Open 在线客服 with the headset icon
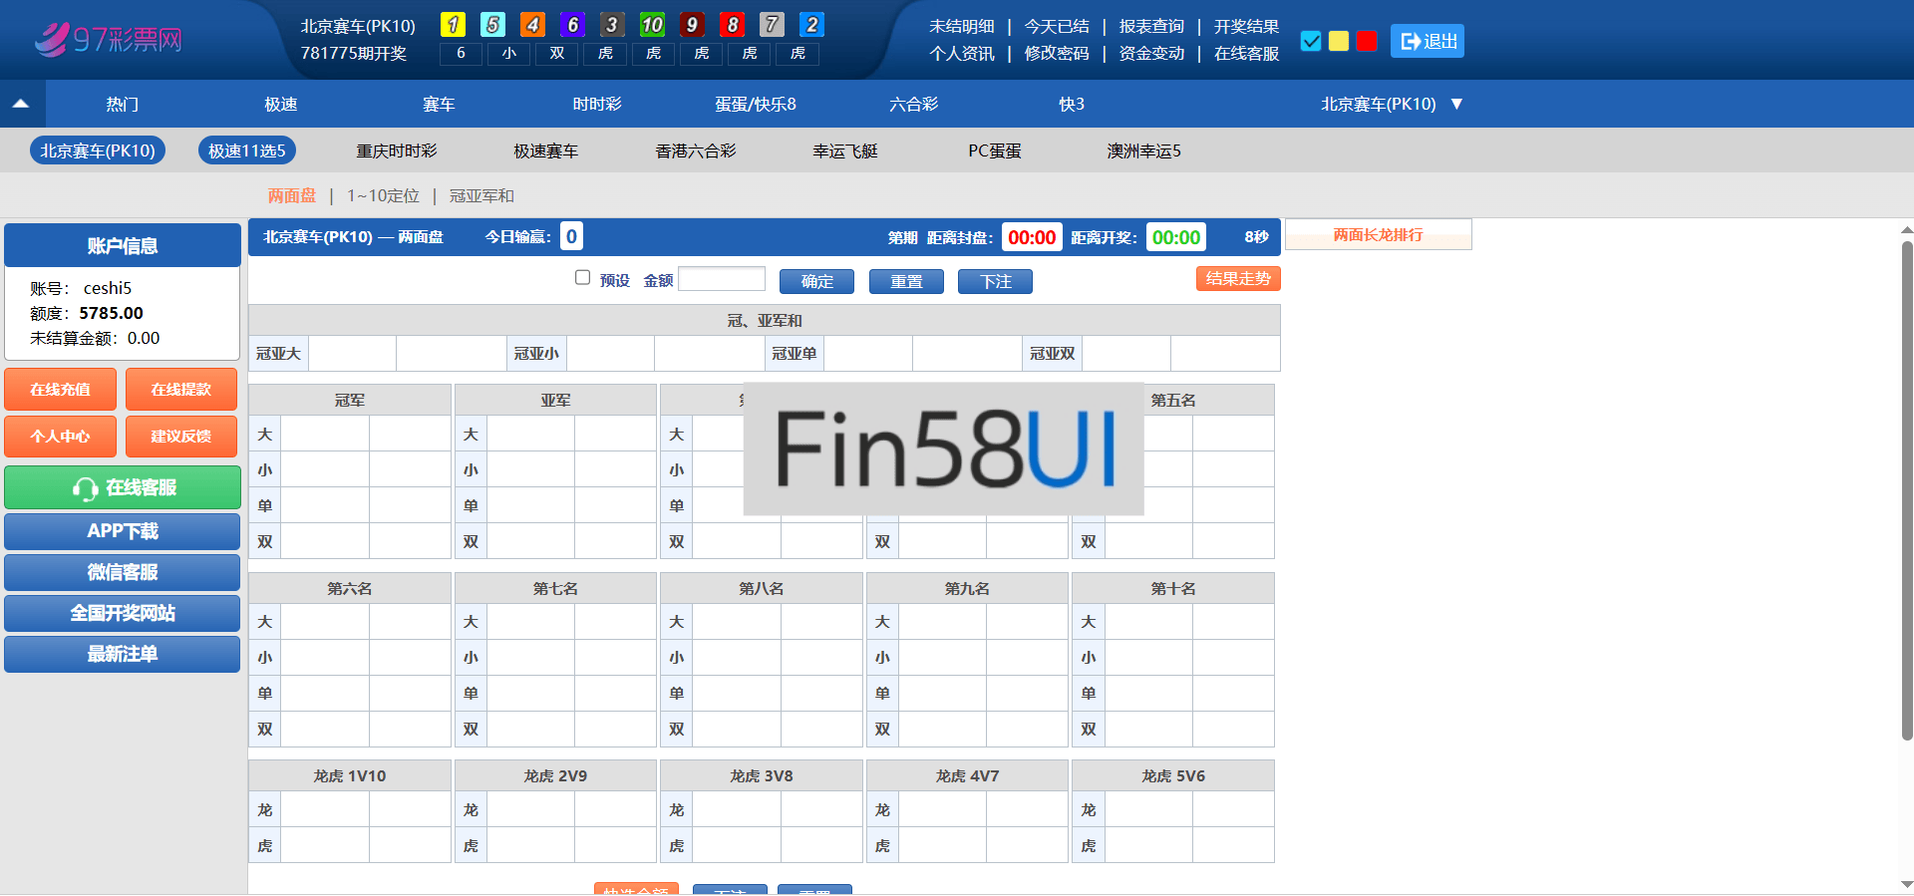 [x=123, y=487]
